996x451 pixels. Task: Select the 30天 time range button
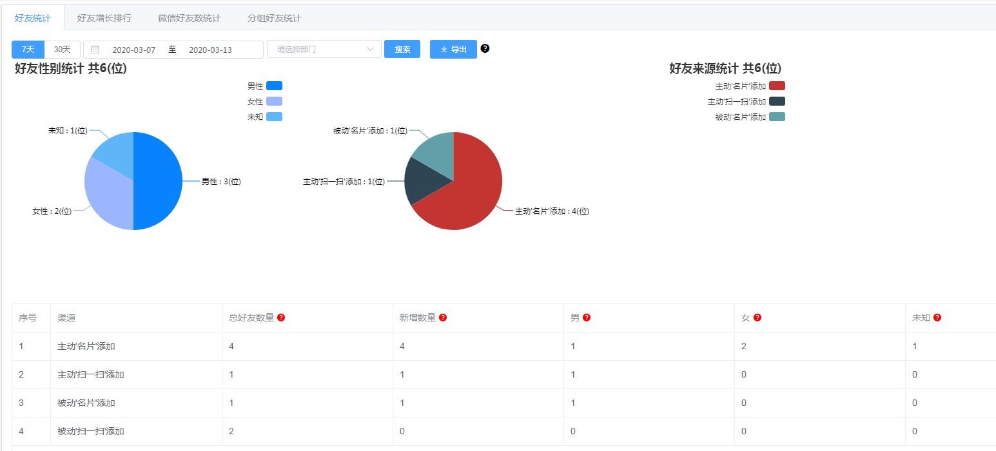pos(61,49)
